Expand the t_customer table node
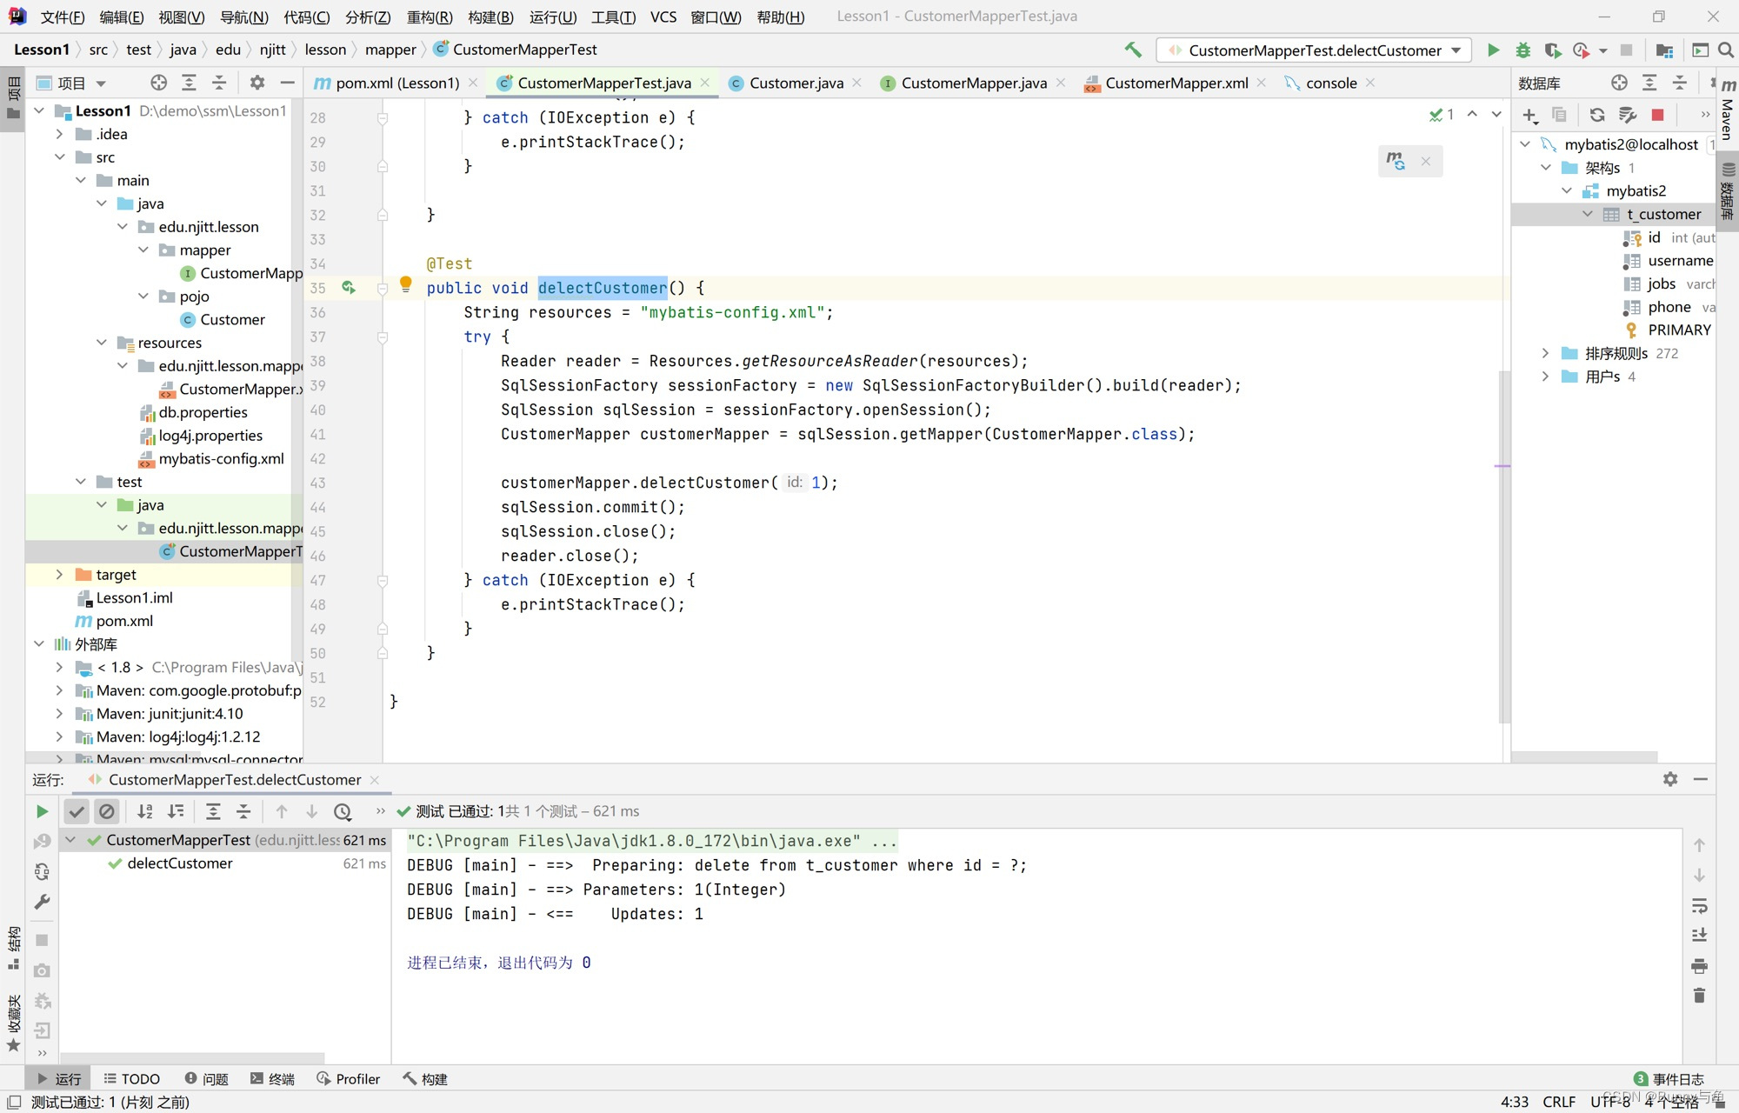 [1586, 213]
